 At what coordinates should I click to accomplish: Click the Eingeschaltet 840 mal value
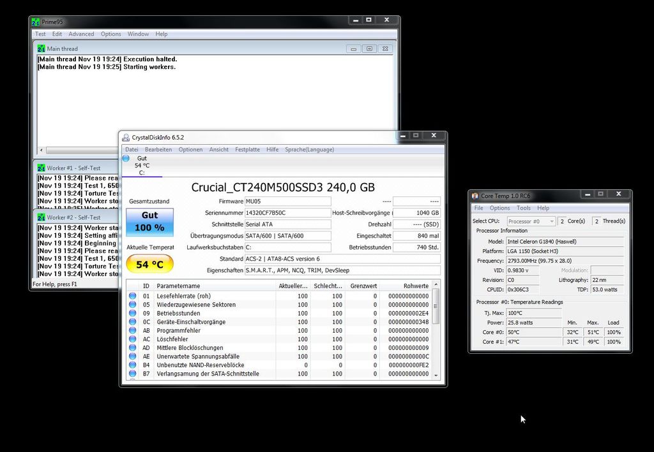[x=416, y=236]
